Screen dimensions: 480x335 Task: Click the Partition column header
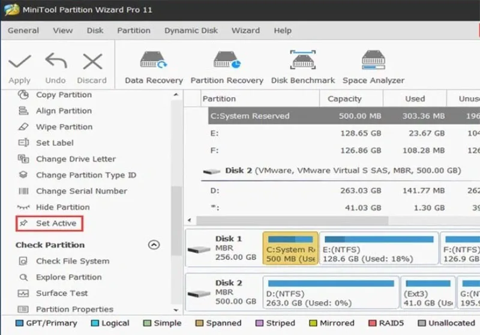coord(260,98)
